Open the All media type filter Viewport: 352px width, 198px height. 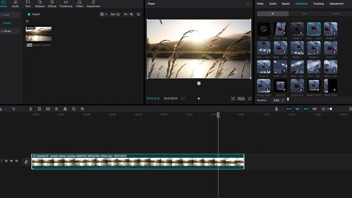(x=125, y=14)
